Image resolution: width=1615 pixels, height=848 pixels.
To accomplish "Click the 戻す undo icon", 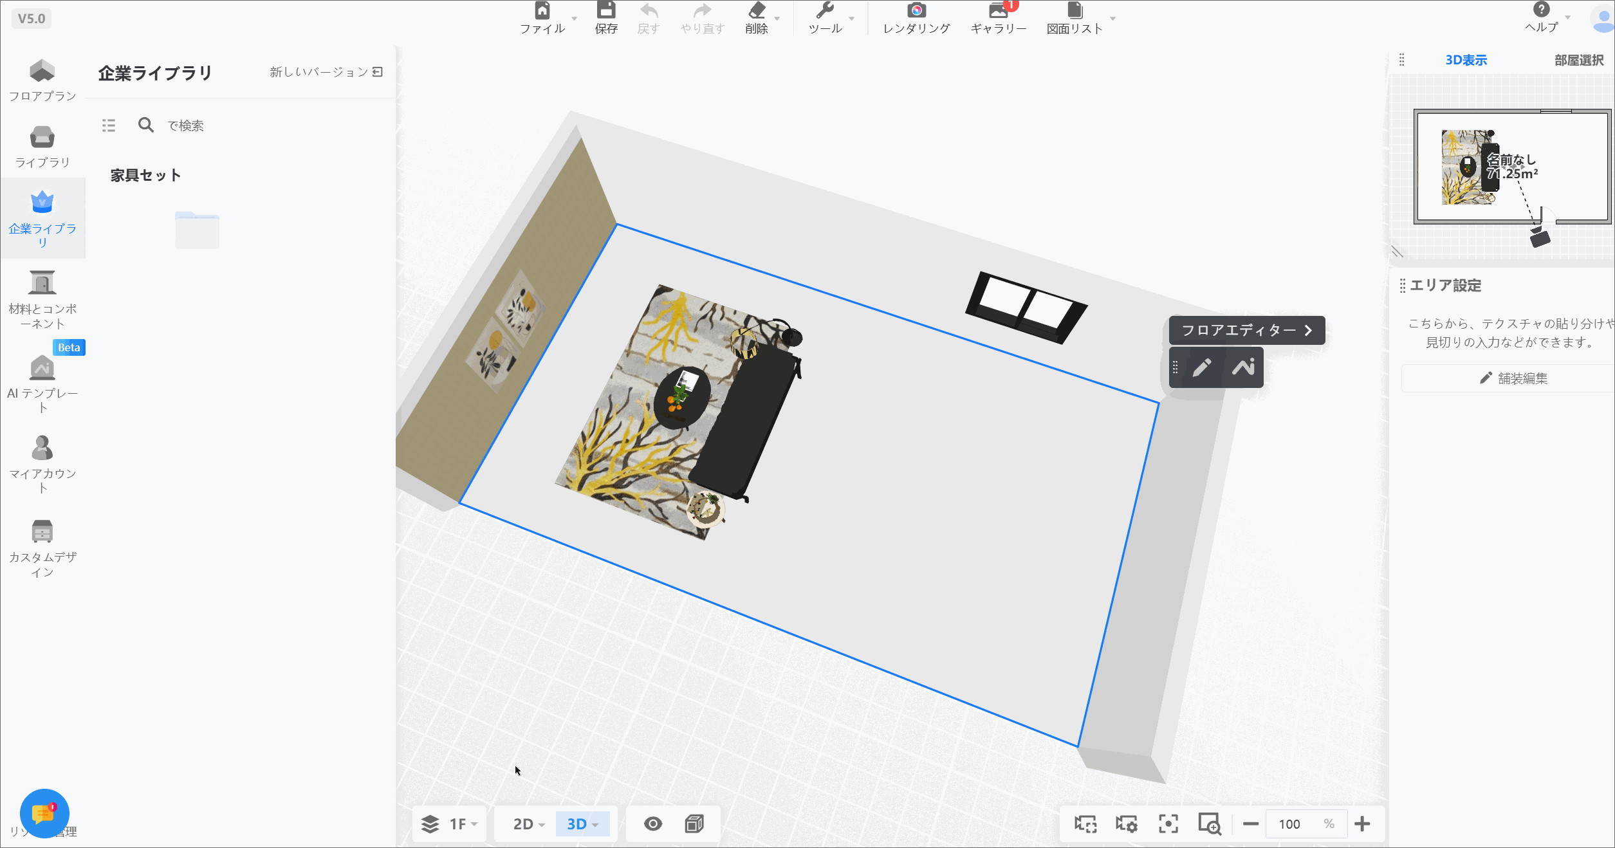I will pos(649,11).
